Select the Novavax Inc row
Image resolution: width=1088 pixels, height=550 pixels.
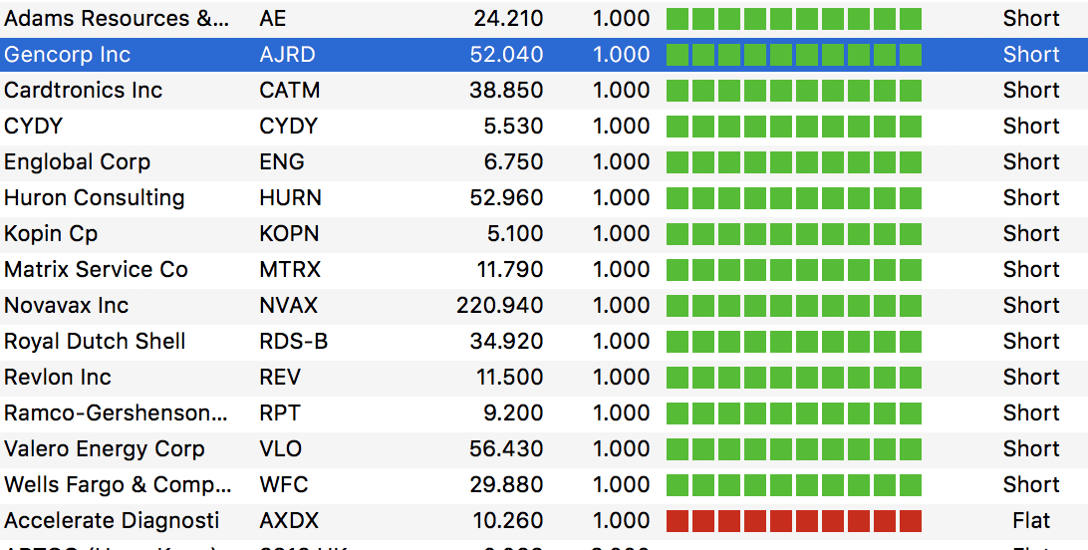click(544, 305)
